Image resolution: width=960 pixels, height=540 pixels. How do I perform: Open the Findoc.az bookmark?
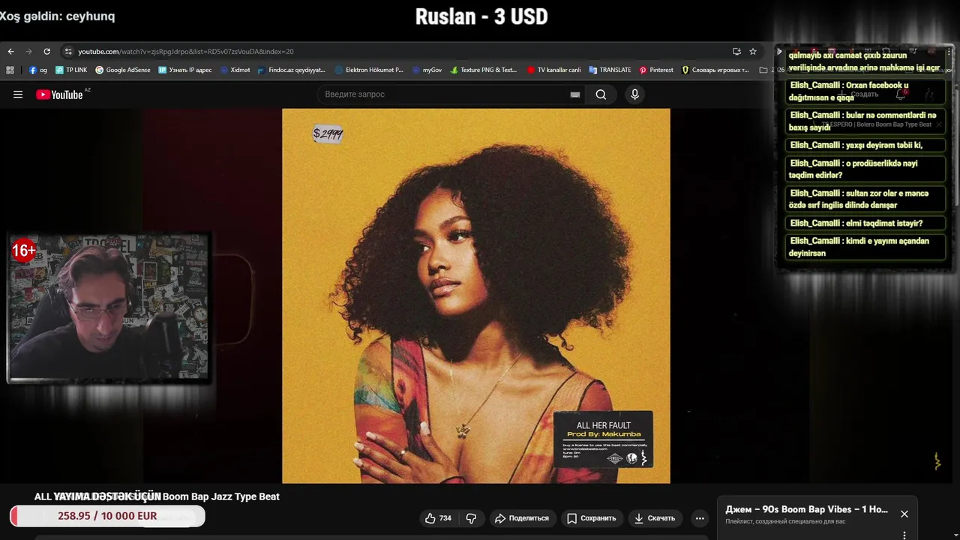(x=291, y=70)
